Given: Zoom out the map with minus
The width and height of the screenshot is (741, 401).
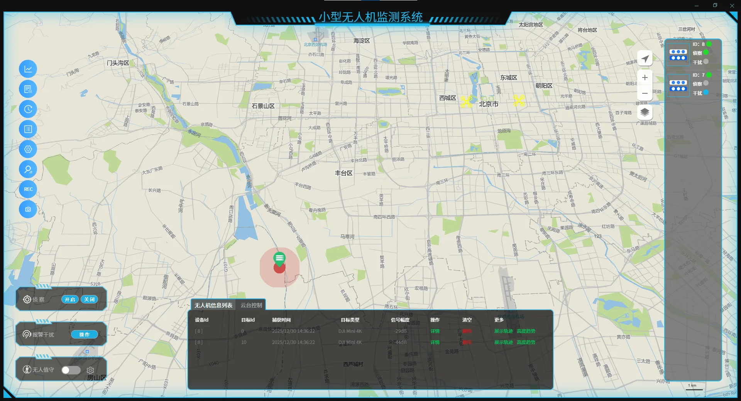Looking at the screenshot, I should point(645,93).
